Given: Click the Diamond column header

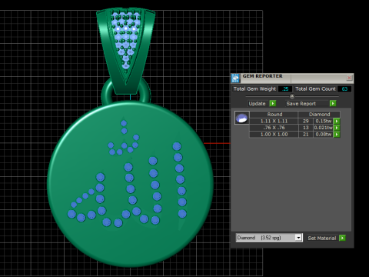Looking at the screenshot, I should coord(319,115).
